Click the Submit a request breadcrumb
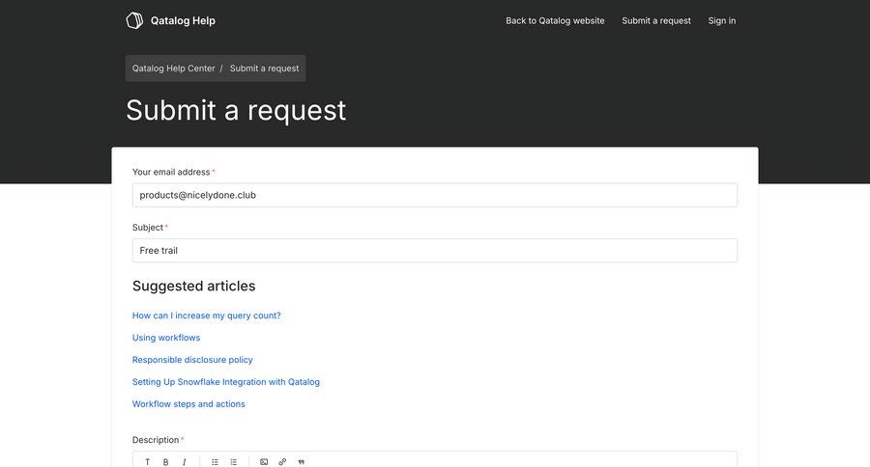870x467 pixels. [x=264, y=69]
